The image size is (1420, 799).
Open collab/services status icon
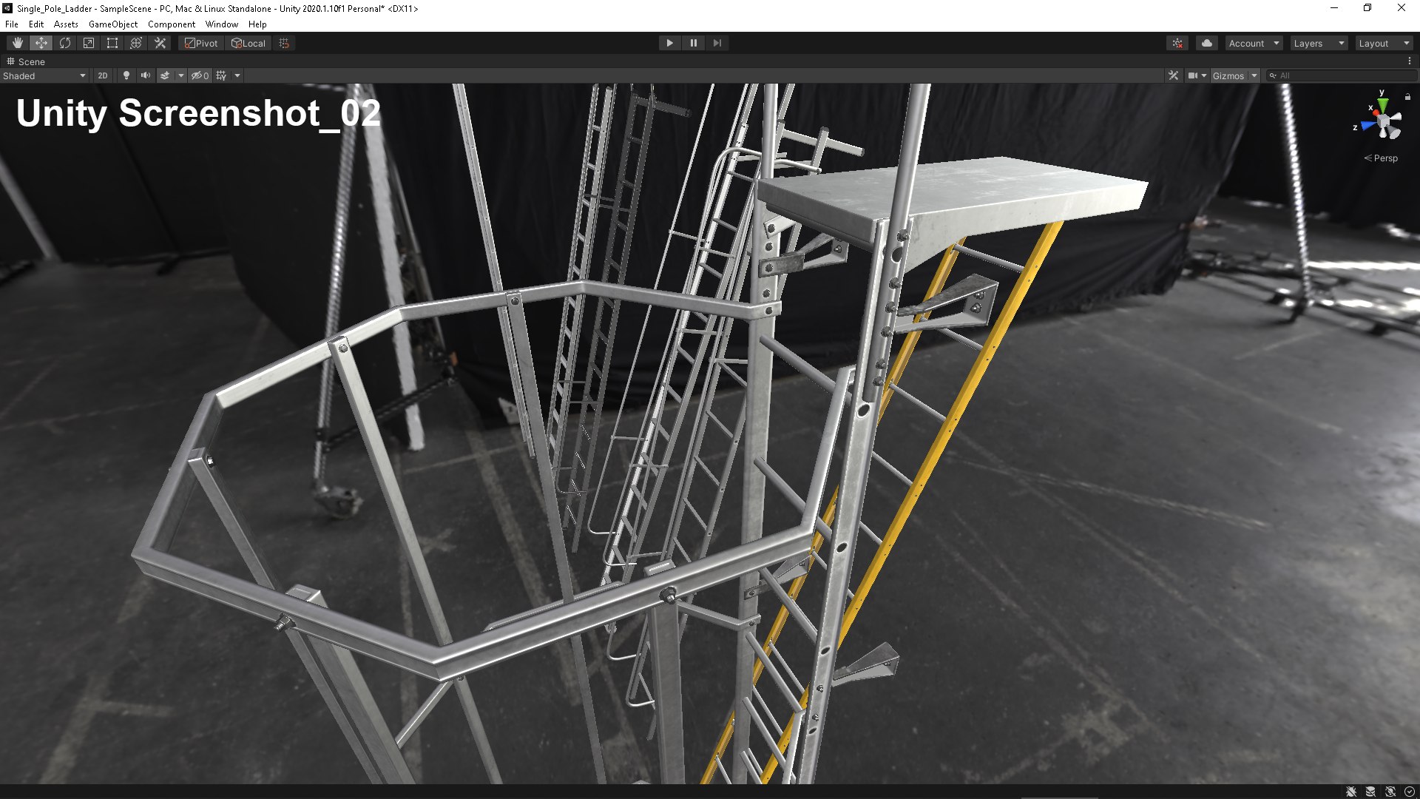1177,43
